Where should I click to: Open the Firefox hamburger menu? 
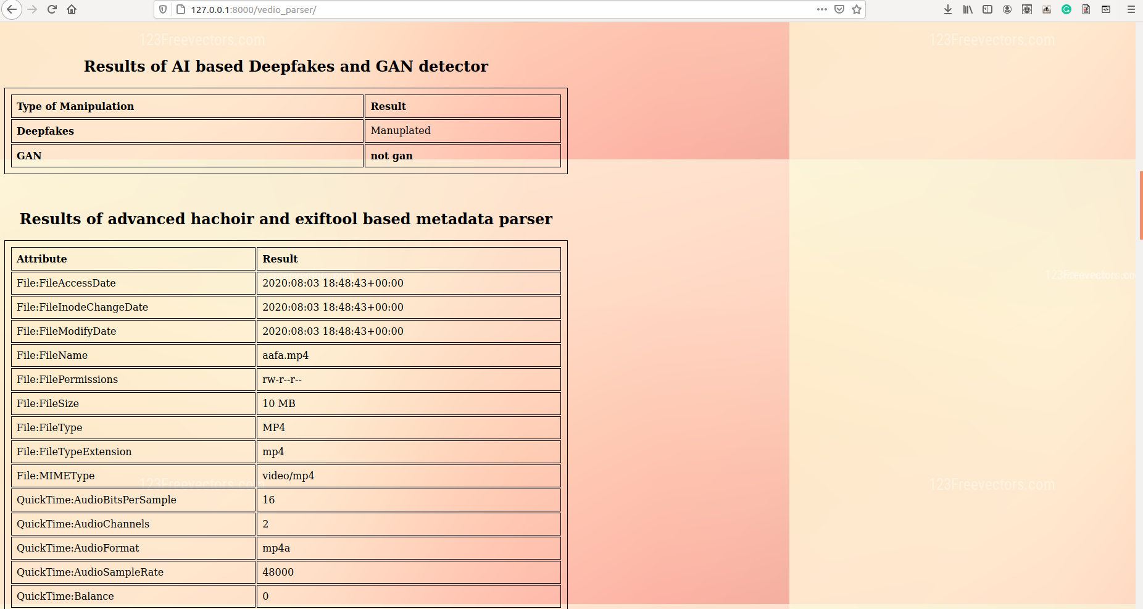click(x=1131, y=9)
